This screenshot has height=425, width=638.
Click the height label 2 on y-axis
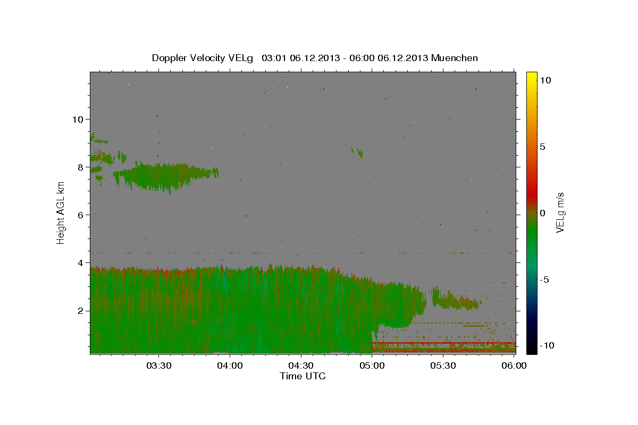tap(80, 311)
